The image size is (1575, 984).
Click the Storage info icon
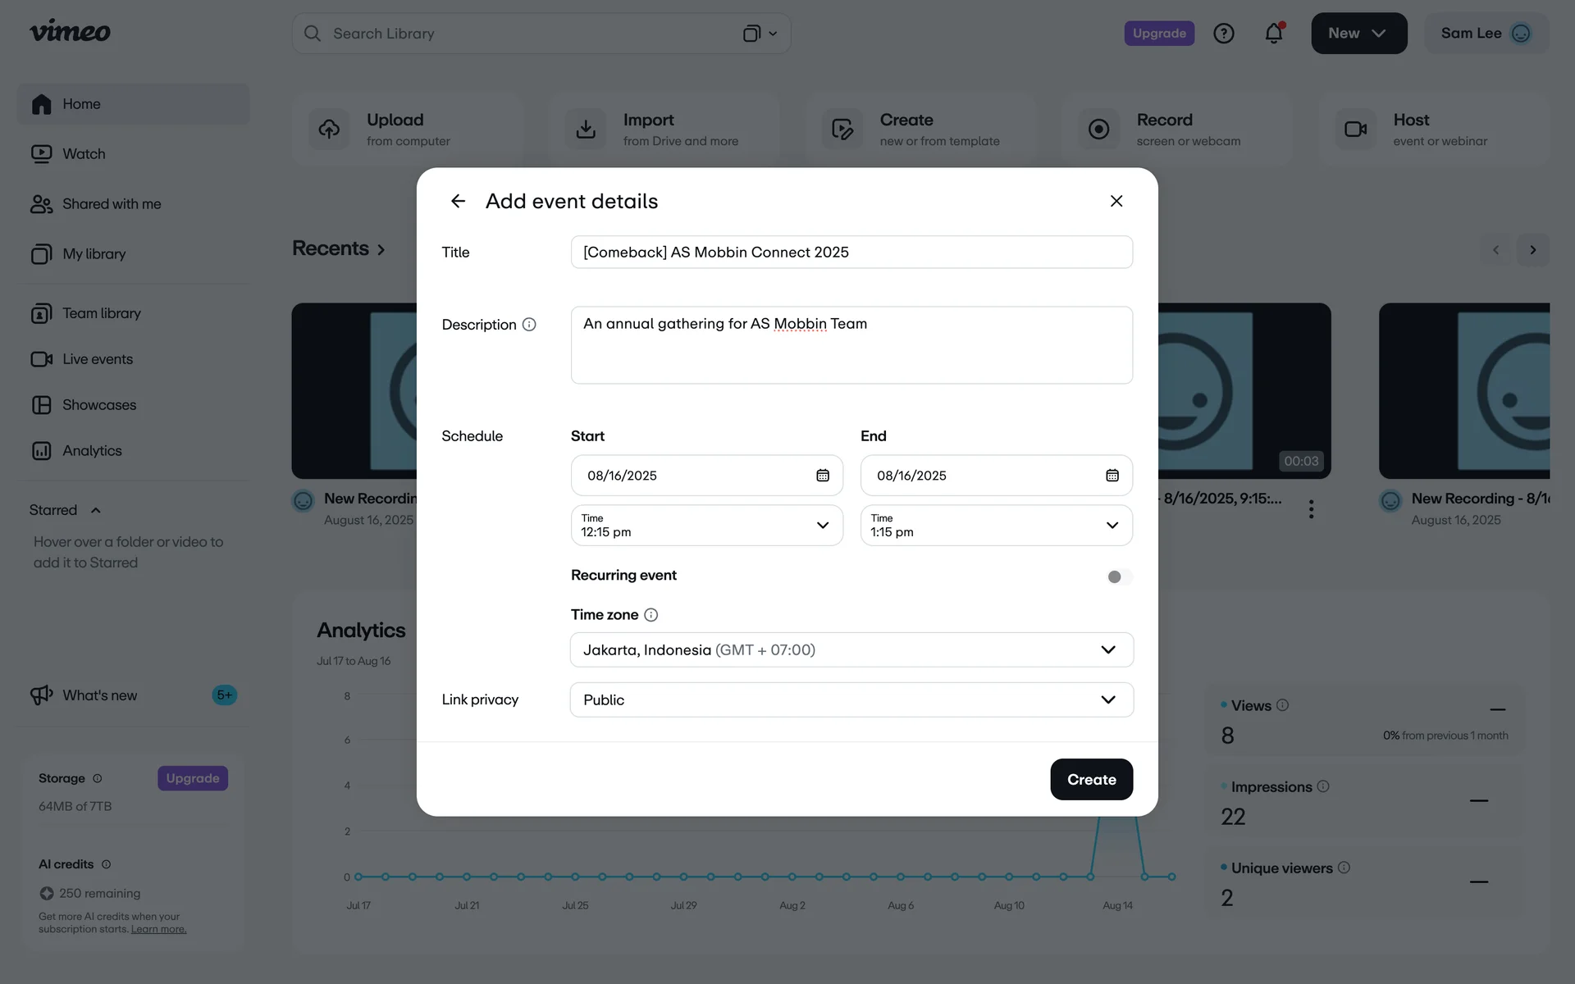point(98,778)
